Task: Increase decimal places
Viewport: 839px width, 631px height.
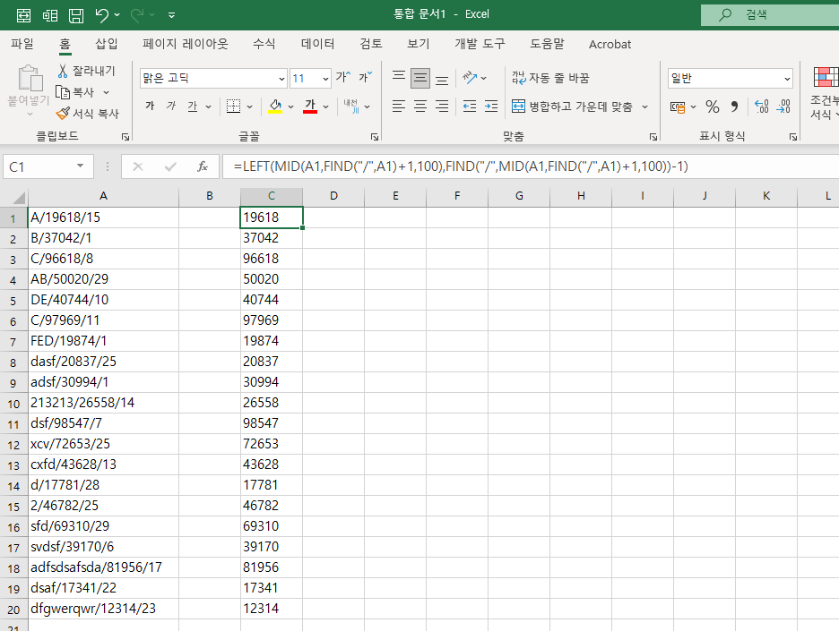Action: click(x=761, y=107)
